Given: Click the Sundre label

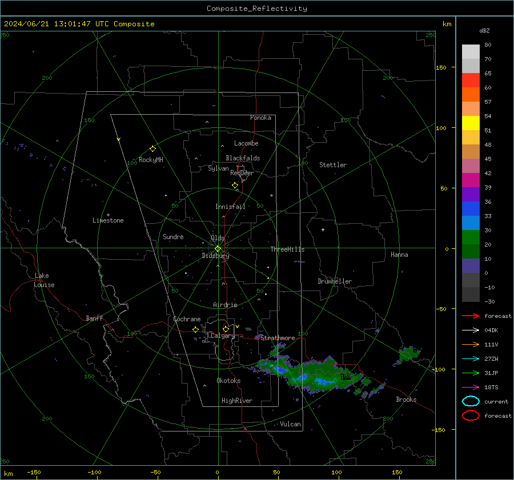Looking at the screenshot, I should click(173, 237).
